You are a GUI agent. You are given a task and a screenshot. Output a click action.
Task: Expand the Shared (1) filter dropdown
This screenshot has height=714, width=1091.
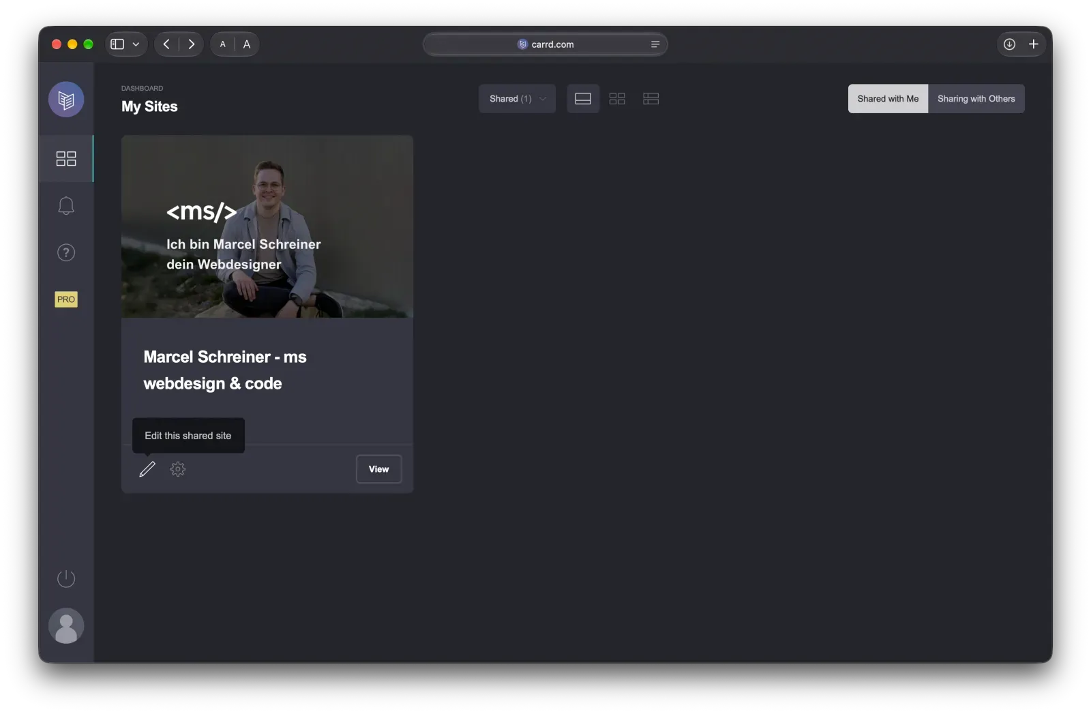coord(518,99)
